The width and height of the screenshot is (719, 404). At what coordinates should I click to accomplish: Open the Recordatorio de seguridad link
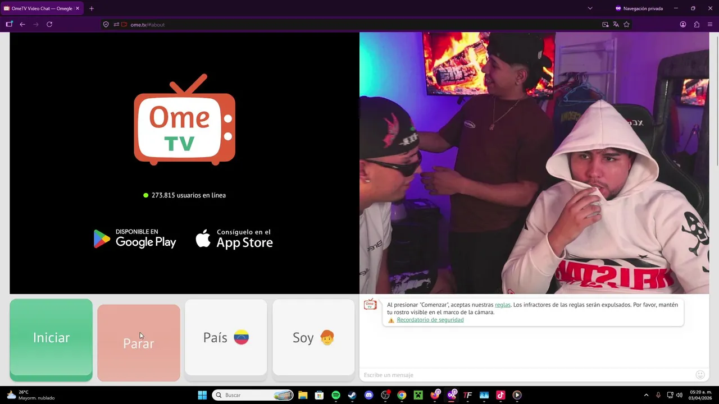tap(430, 320)
